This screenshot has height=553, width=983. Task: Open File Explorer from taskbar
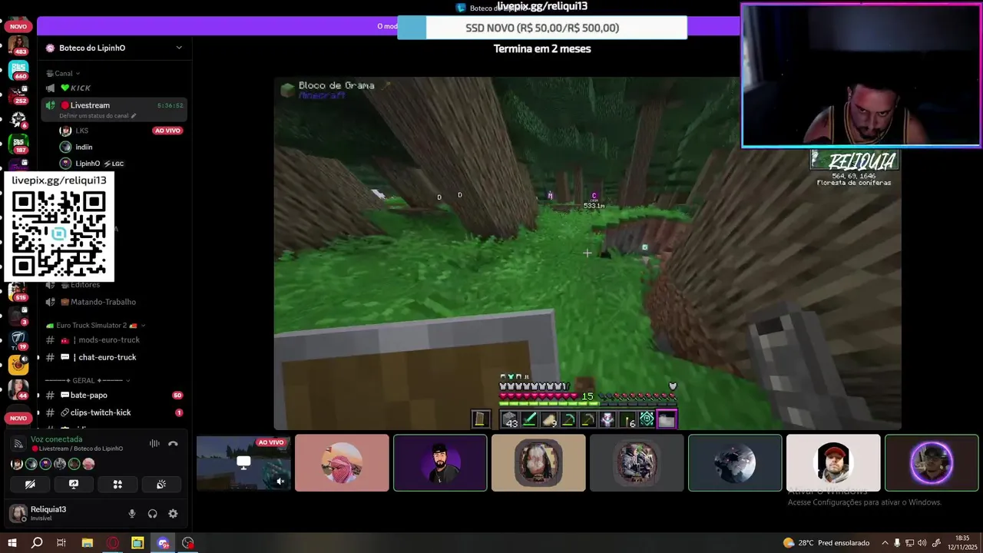pyautogui.click(x=88, y=543)
